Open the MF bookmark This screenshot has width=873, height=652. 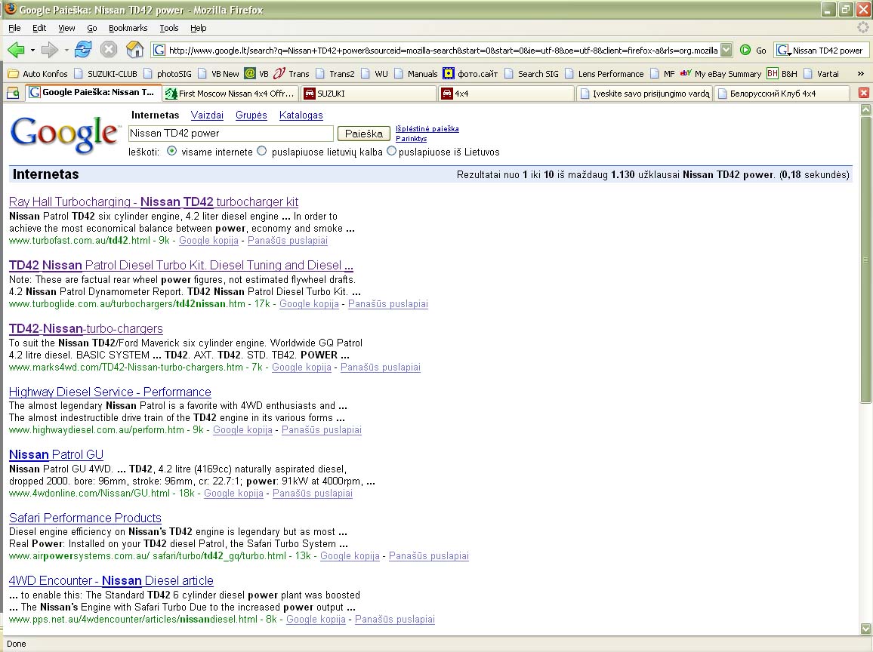tap(662, 73)
